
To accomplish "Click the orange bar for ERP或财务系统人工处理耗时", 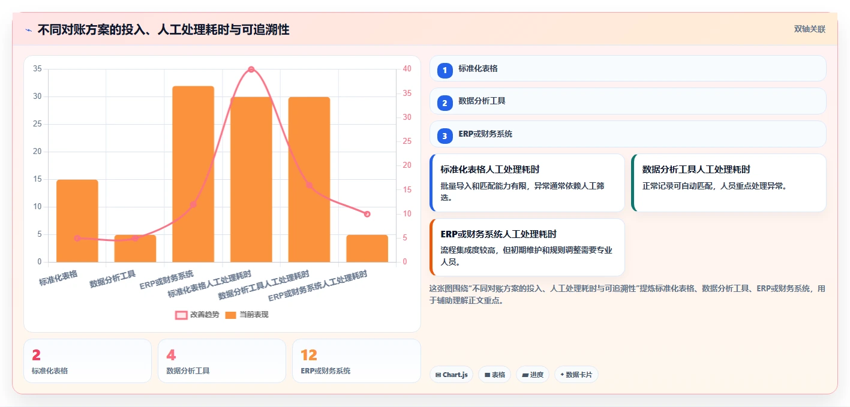I will coord(367,249).
